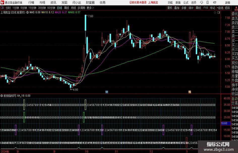238x153 pixels.
Task: Click the 2024年 date axis label
Action: 5,151
